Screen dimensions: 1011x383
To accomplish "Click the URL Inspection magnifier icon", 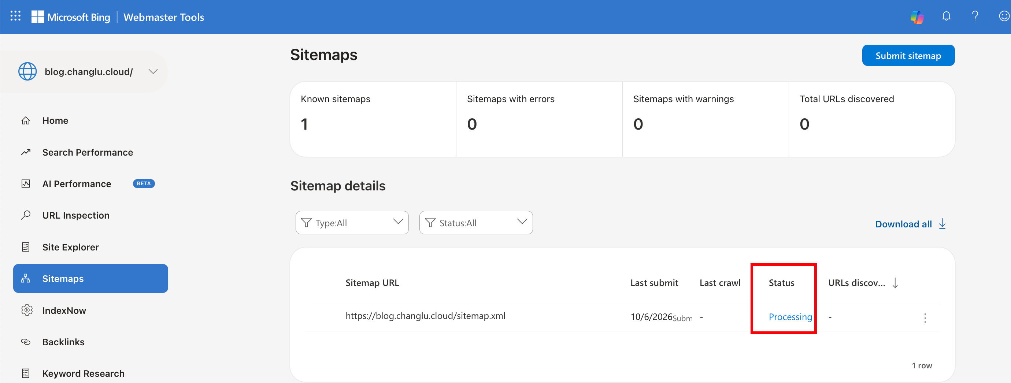I will (x=26, y=215).
